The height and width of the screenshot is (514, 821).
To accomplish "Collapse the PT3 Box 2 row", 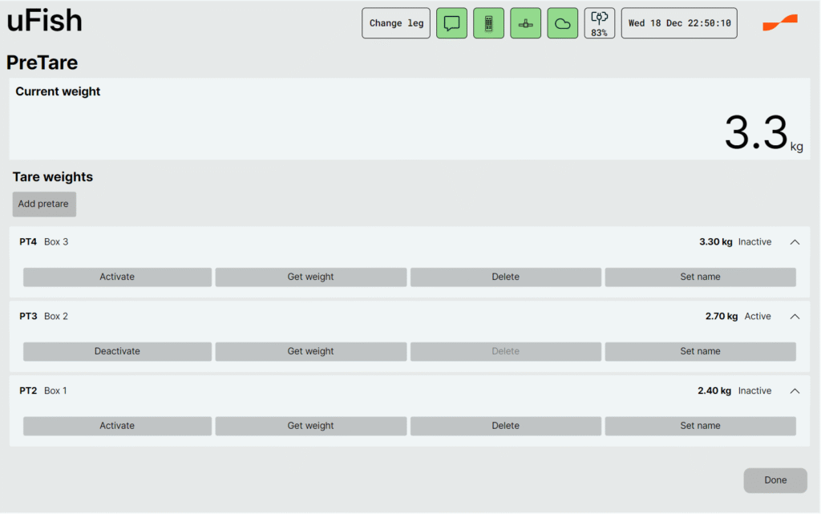I will (x=795, y=317).
